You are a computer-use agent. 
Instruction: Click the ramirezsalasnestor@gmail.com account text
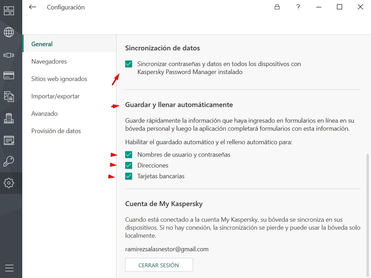click(x=167, y=249)
